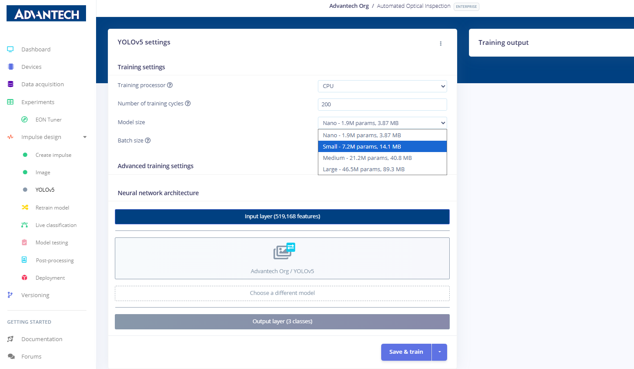Screen dimensions: 634x369
Task: Click the Documentation rocket icon
Action: click(10, 339)
